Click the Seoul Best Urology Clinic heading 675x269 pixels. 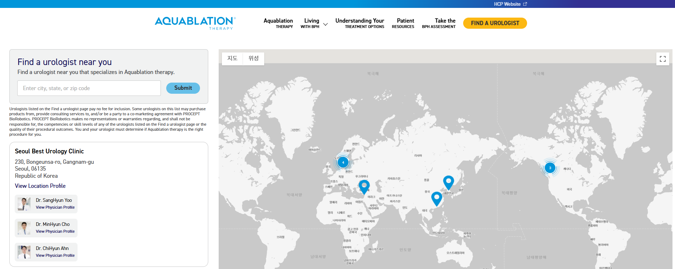point(49,151)
